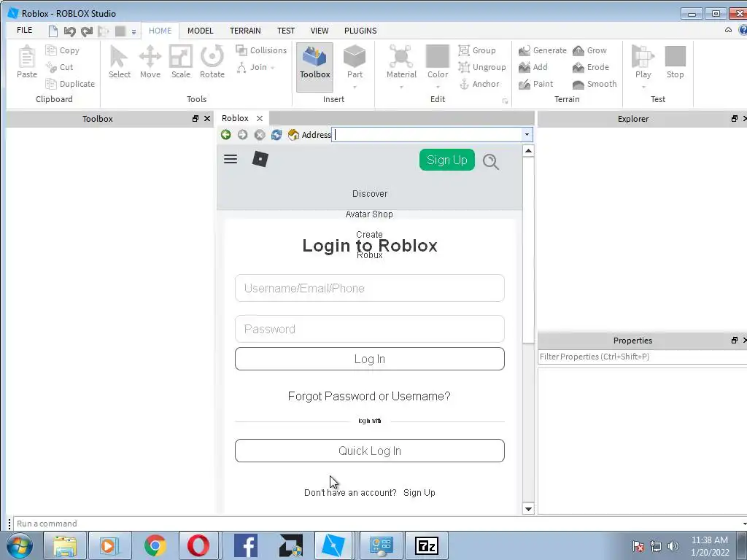Click the Duplicate icon
The height and width of the screenshot is (560, 747).
point(51,84)
